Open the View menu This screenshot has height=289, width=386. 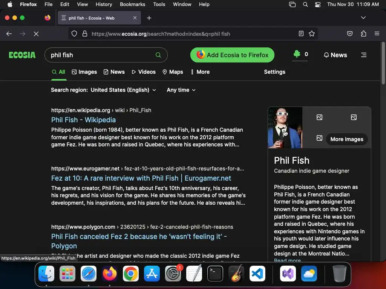coord(82,4)
